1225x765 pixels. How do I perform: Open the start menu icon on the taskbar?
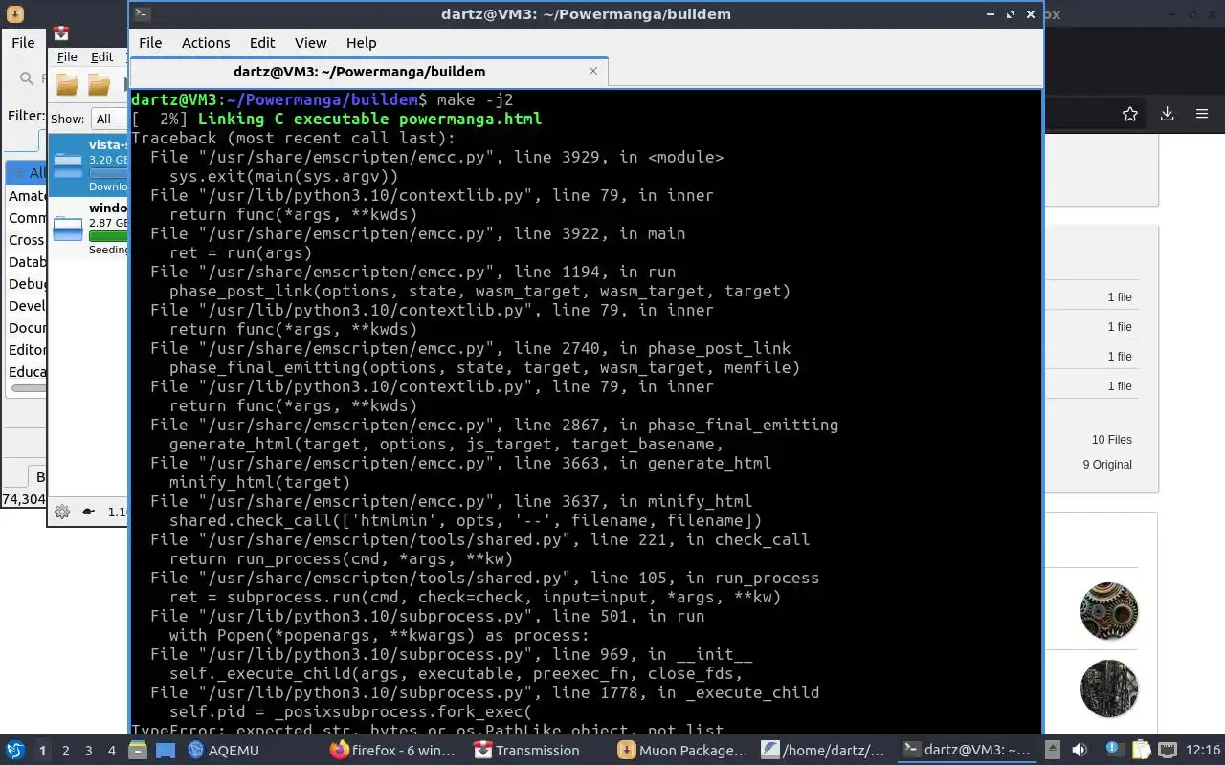15,751
